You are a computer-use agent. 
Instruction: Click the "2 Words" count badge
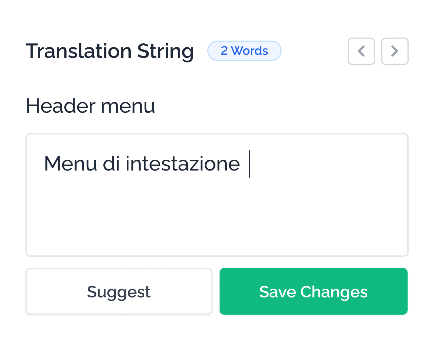[x=244, y=51]
